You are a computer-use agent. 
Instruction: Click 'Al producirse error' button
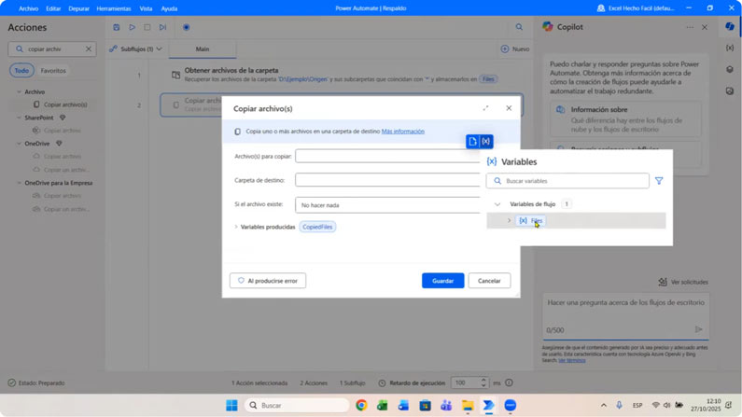pyautogui.click(x=268, y=281)
